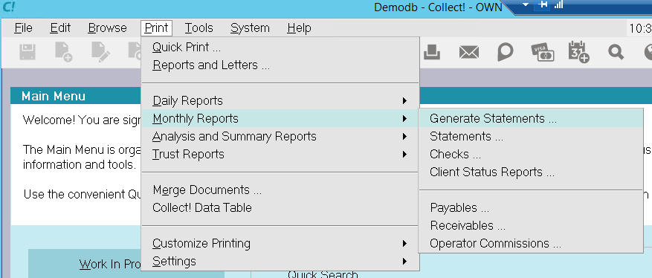The height and width of the screenshot is (278, 652).
Task: Click the calendar add-event toolbar icon
Action: 579,52
